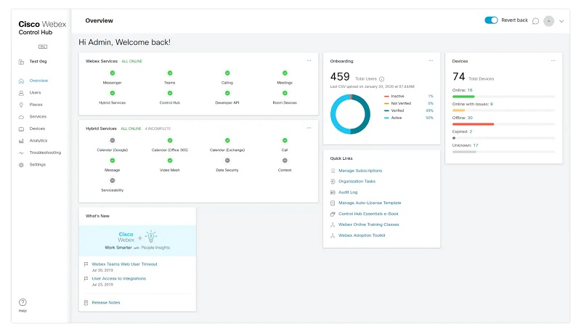Image resolution: width=581 pixels, height=332 pixels.
Task: Click the Data Security gray status icon
Action: pyautogui.click(x=227, y=161)
